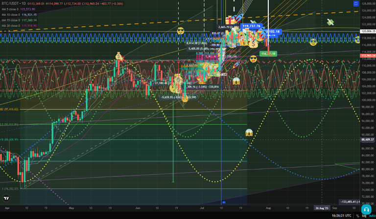Screen dimensions: 376x219
Task: Select the rocket emoji beside the gift box
Action: point(238,18)
